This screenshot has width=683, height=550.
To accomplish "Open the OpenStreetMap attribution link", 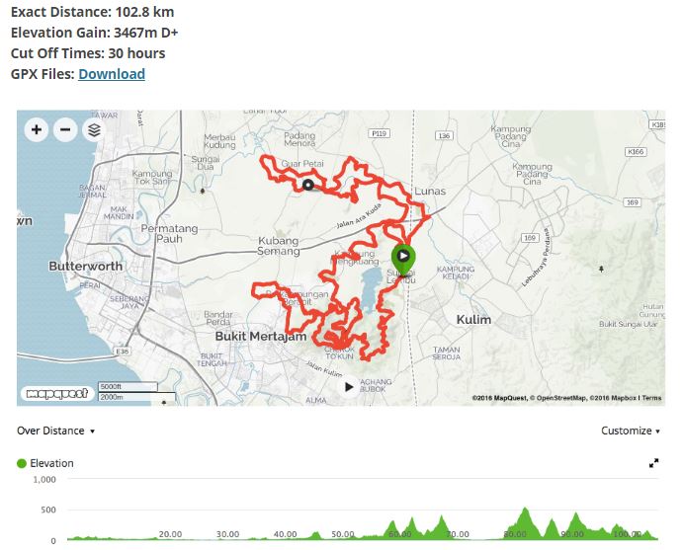I will (x=560, y=398).
